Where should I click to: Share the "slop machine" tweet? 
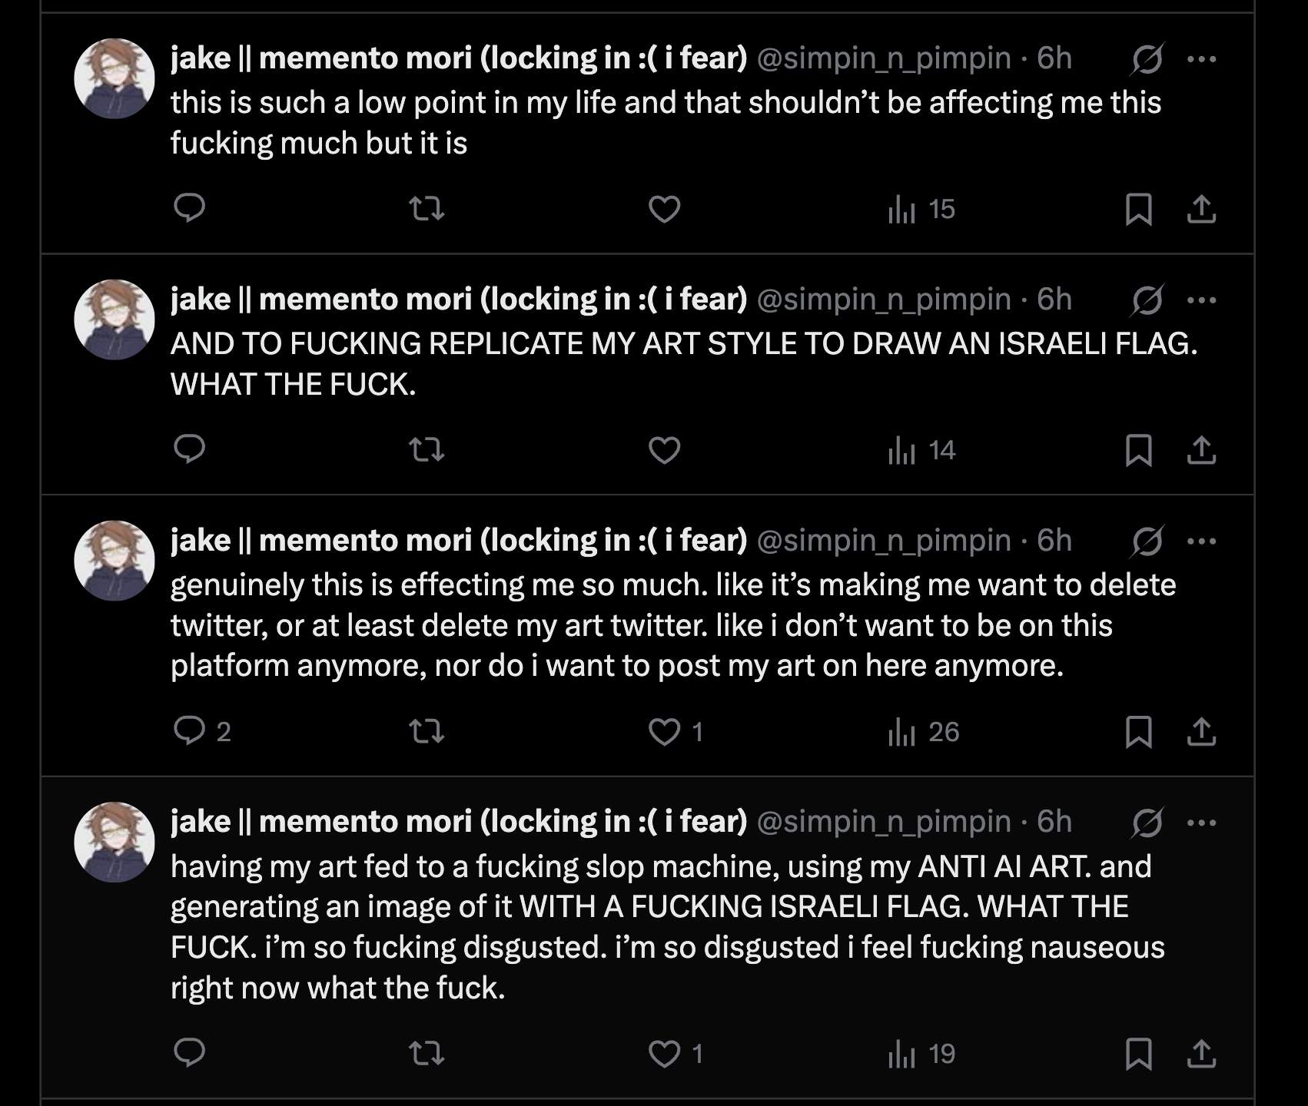point(1201,1054)
